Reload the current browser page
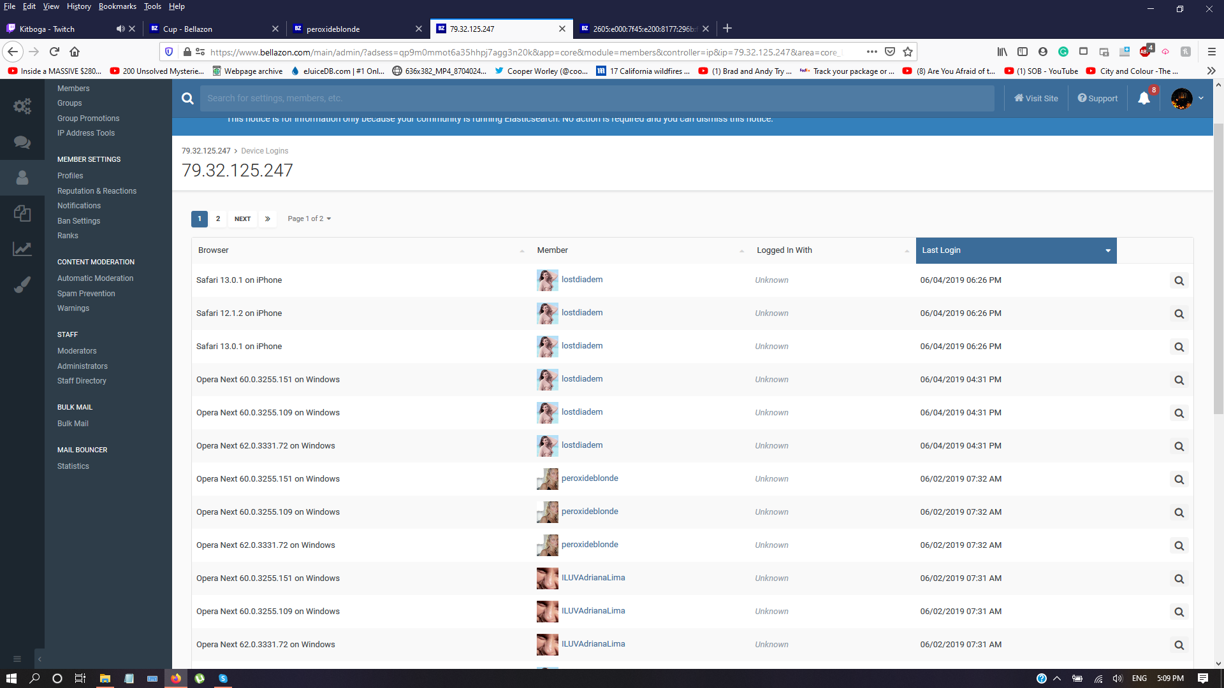The width and height of the screenshot is (1224, 688). 54,52
